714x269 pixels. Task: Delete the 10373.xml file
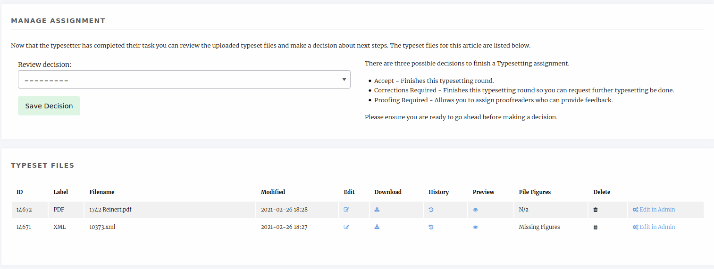(595, 227)
